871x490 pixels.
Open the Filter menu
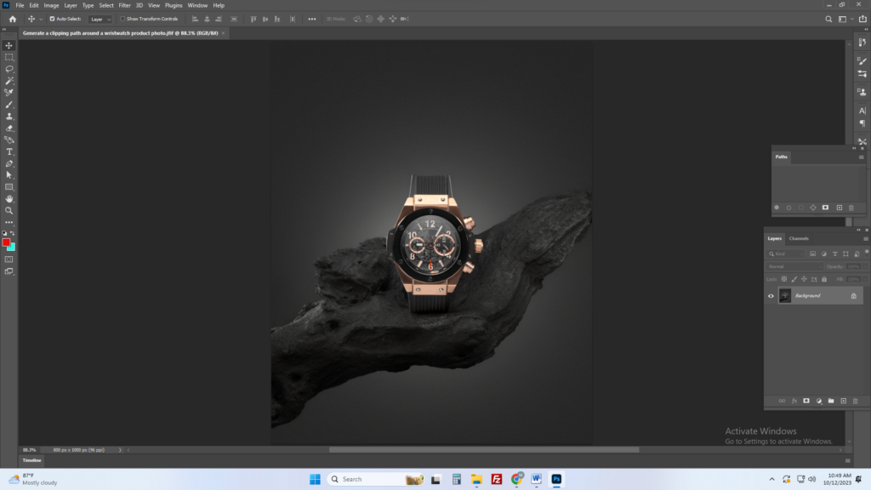(124, 5)
